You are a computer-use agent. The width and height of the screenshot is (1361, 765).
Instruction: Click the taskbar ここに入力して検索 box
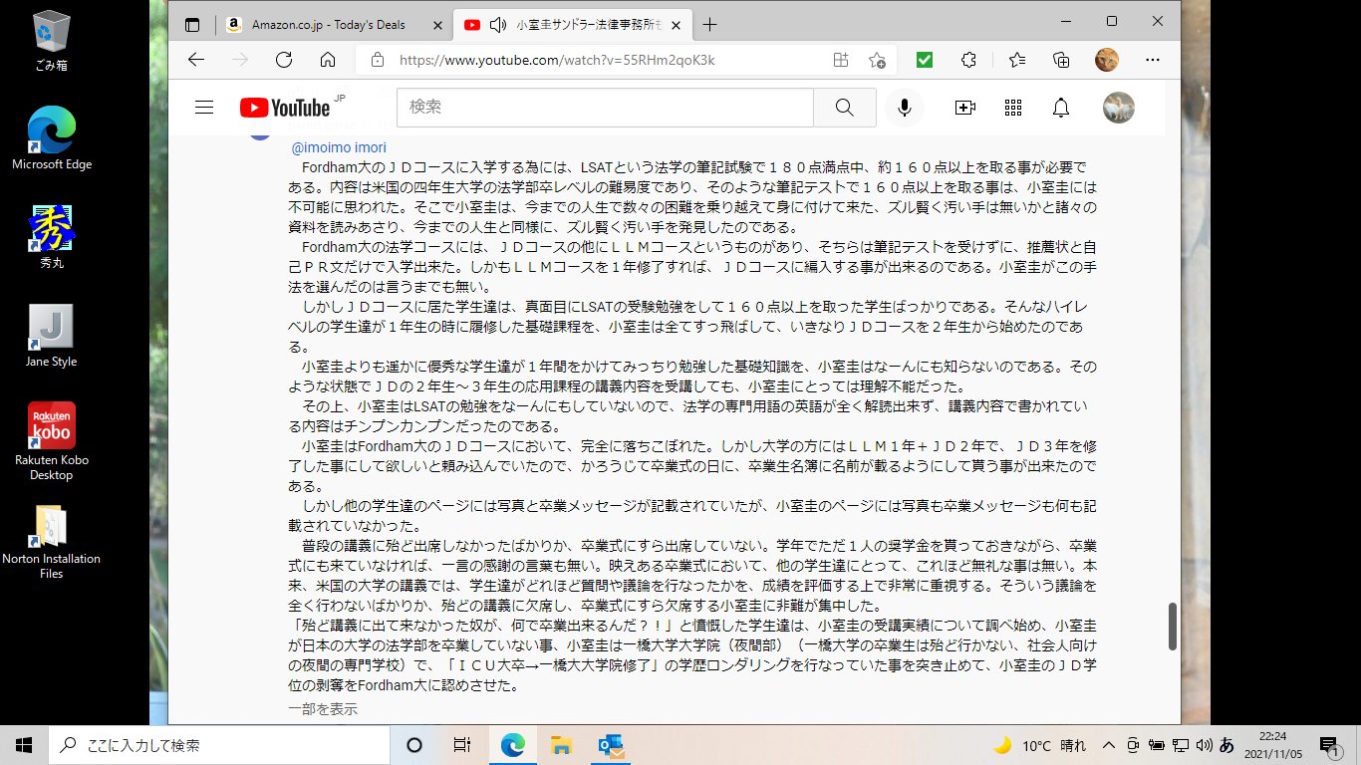pos(219,745)
